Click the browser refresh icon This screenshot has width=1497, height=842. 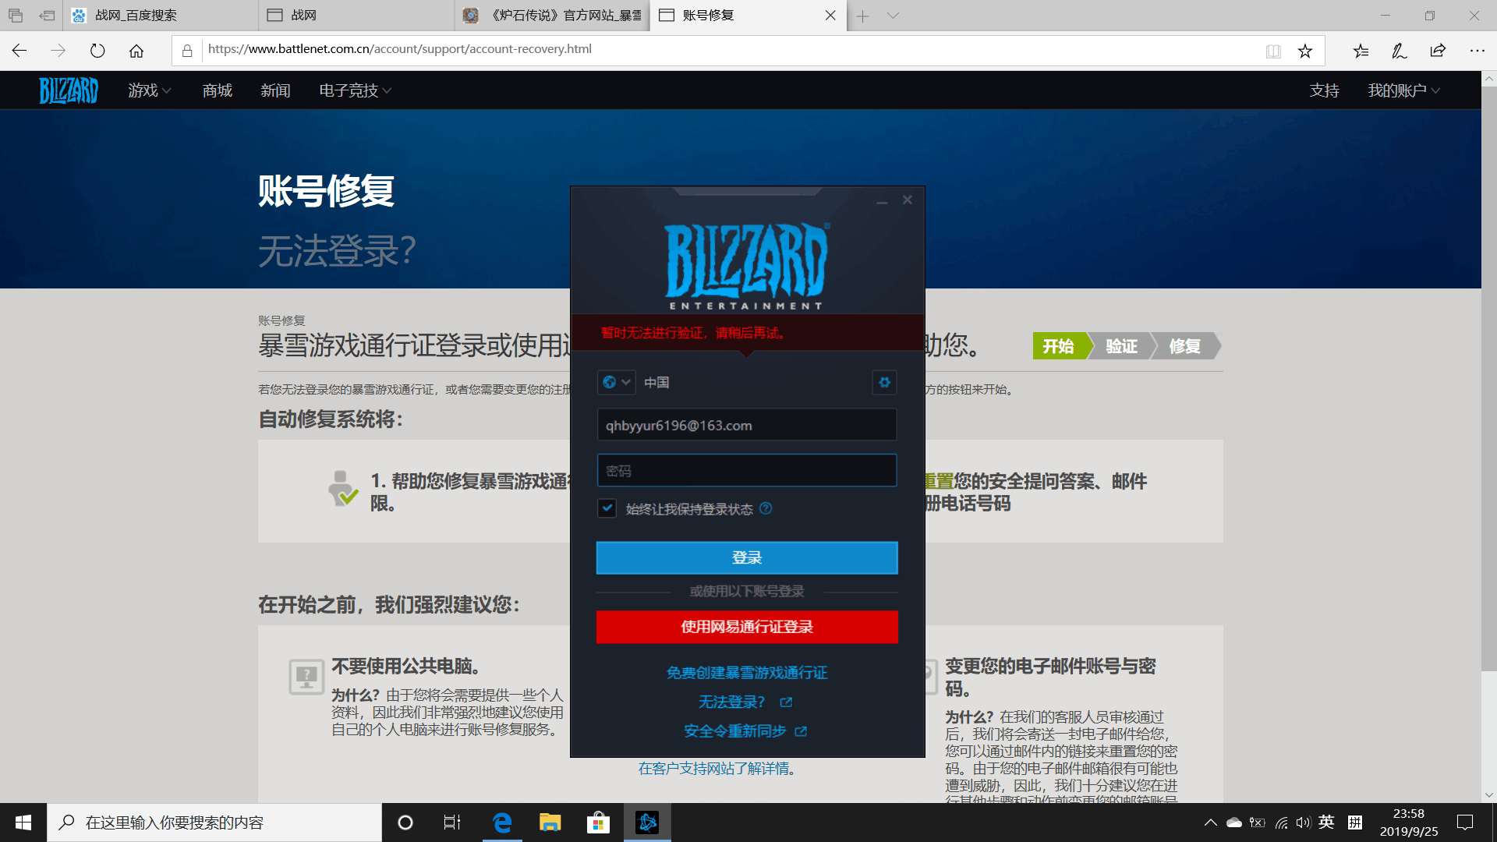tap(97, 51)
